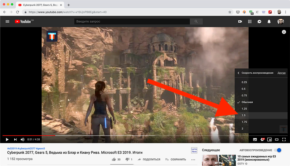Toggle the autoplay switch
Viewport: 290px width, 166px height.
(x=278, y=150)
